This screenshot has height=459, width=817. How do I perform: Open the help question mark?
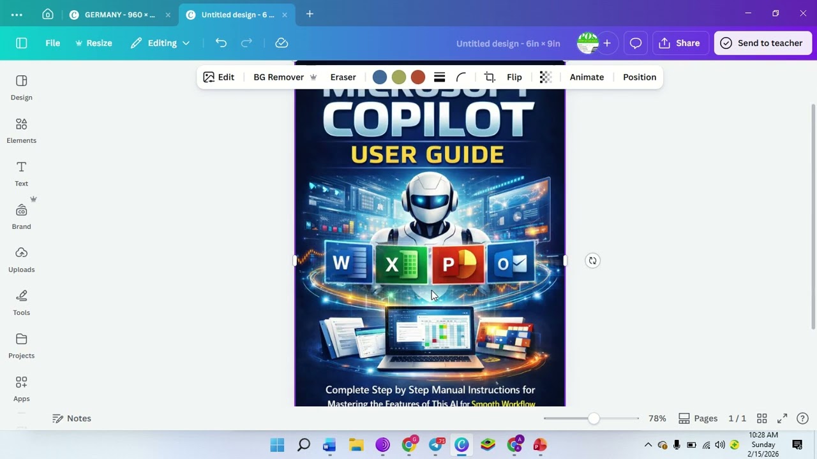[802, 418]
